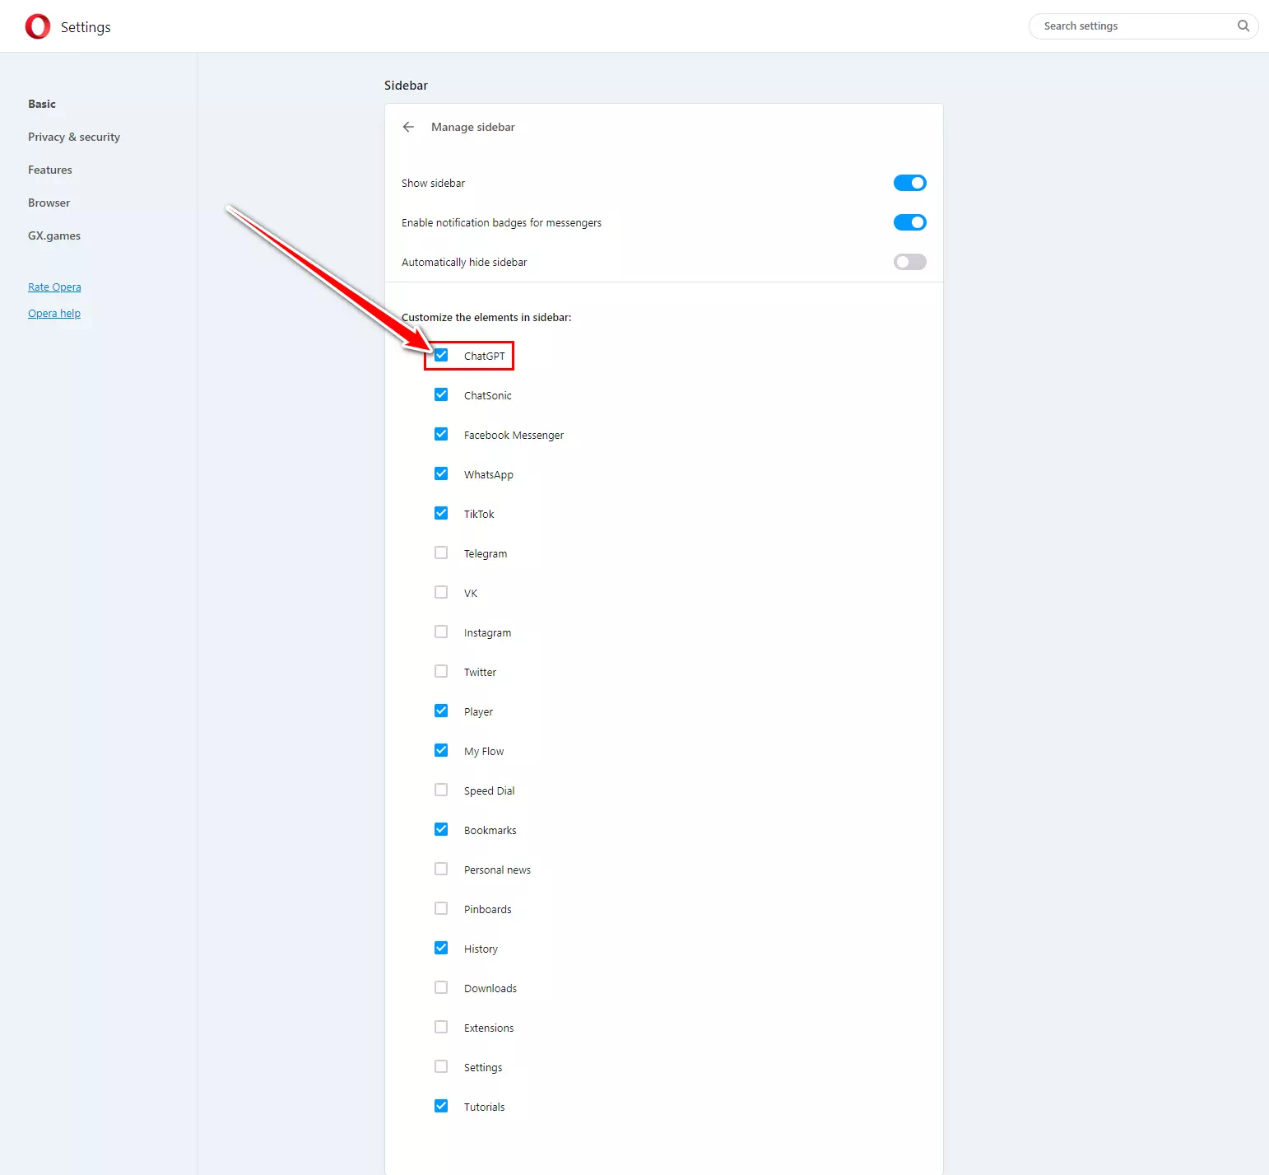The width and height of the screenshot is (1269, 1175).
Task: Check the Settings sidebar element checkbox
Action: click(x=441, y=1066)
